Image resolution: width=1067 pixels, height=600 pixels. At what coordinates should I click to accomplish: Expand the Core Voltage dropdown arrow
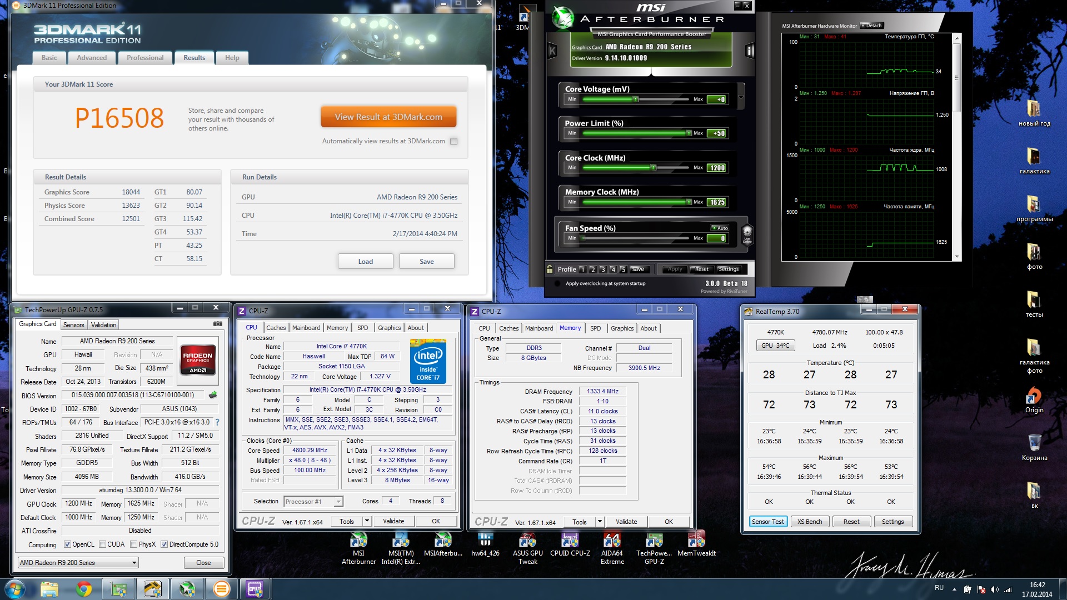[x=741, y=97]
